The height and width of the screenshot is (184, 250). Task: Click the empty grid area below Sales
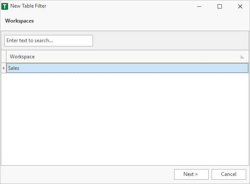point(125,119)
